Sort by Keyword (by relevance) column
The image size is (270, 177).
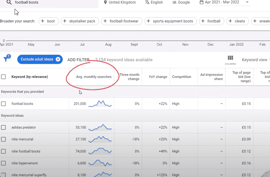tap(30, 77)
